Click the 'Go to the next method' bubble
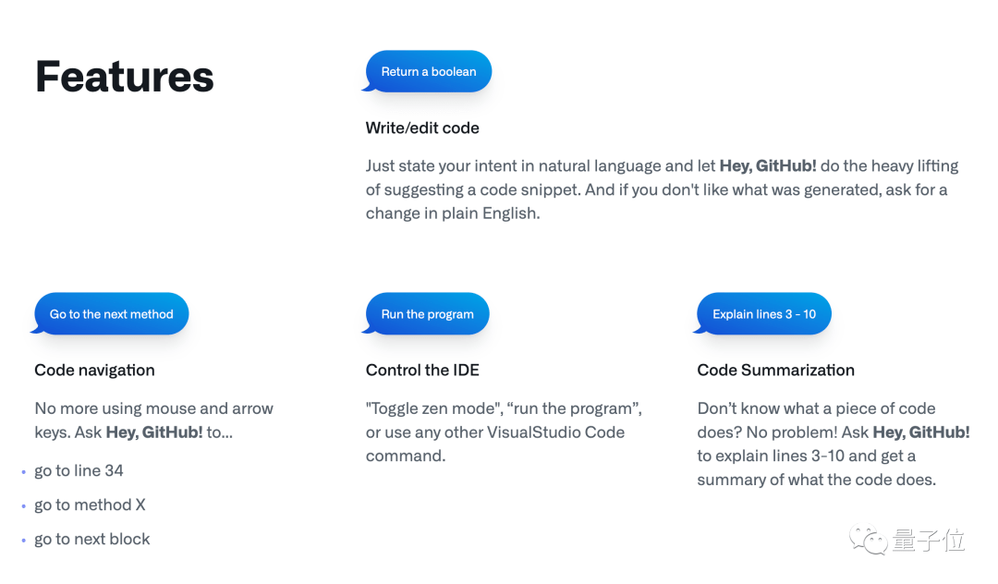 (x=111, y=313)
